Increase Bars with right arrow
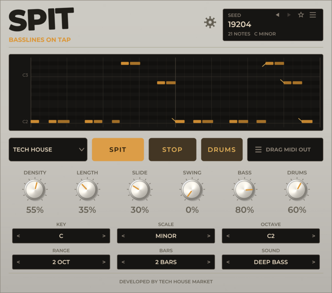Image resolution: width=332 pixels, height=293 pixels. [x=209, y=262]
